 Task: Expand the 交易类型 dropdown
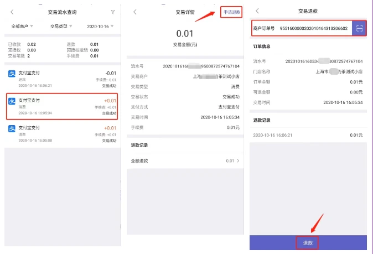pyautogui.click(x=61, y=26)
